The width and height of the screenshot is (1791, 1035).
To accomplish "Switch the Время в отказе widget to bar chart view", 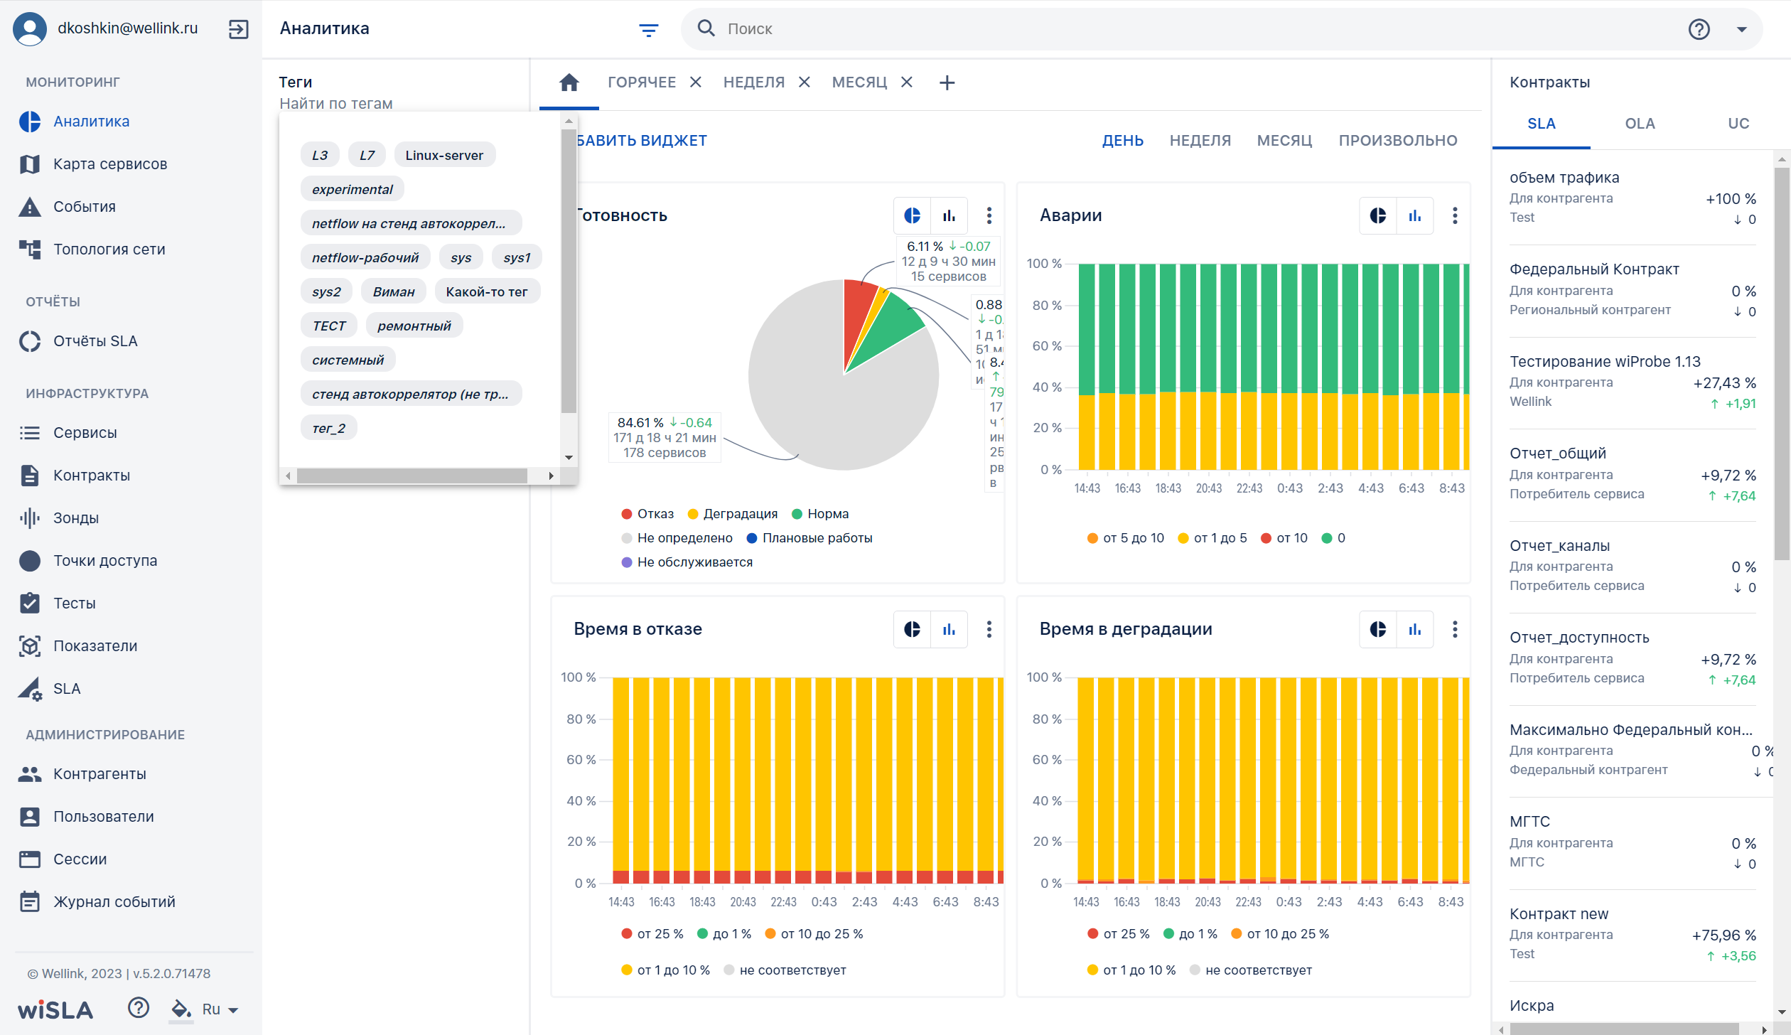I will [949, 629].
